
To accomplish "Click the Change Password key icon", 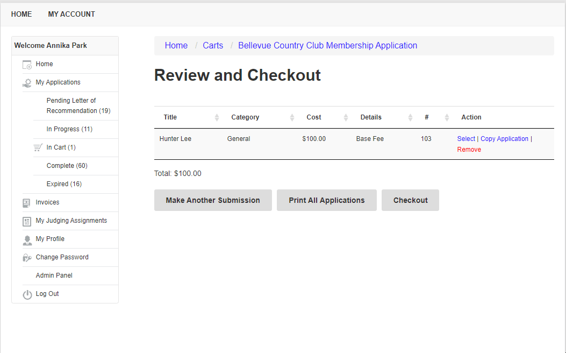I will click(27, 258).
